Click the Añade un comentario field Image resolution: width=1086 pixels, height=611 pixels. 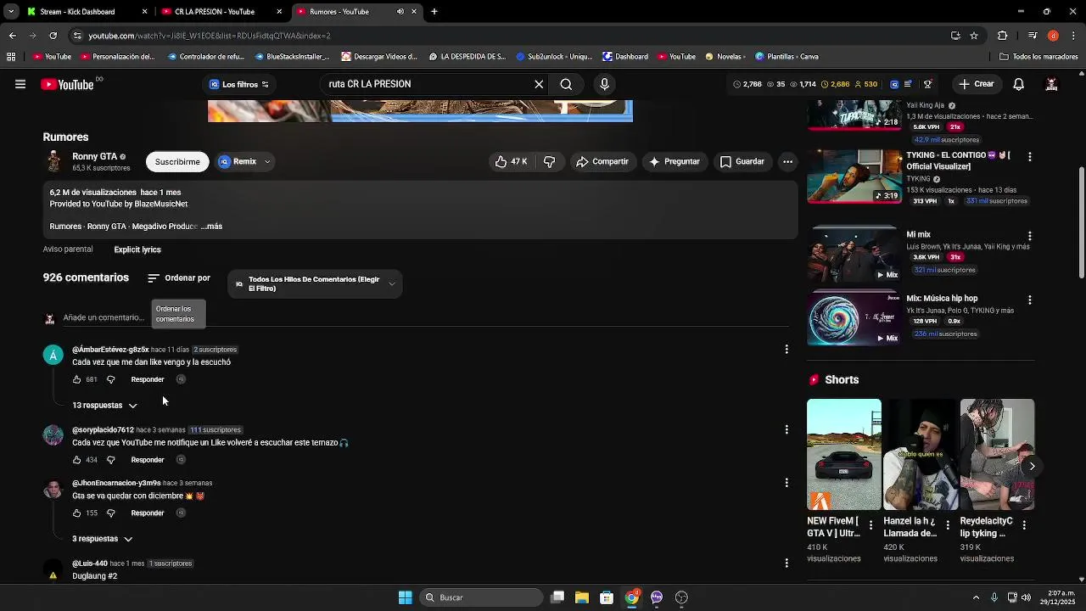(x=104, y=317)
